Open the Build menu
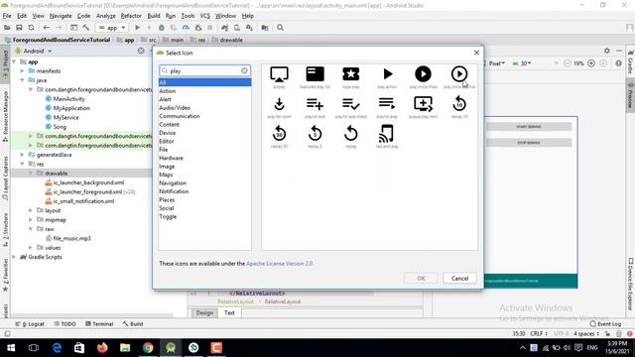This screenshot has height=357, width=635. (x=154, y=16)
